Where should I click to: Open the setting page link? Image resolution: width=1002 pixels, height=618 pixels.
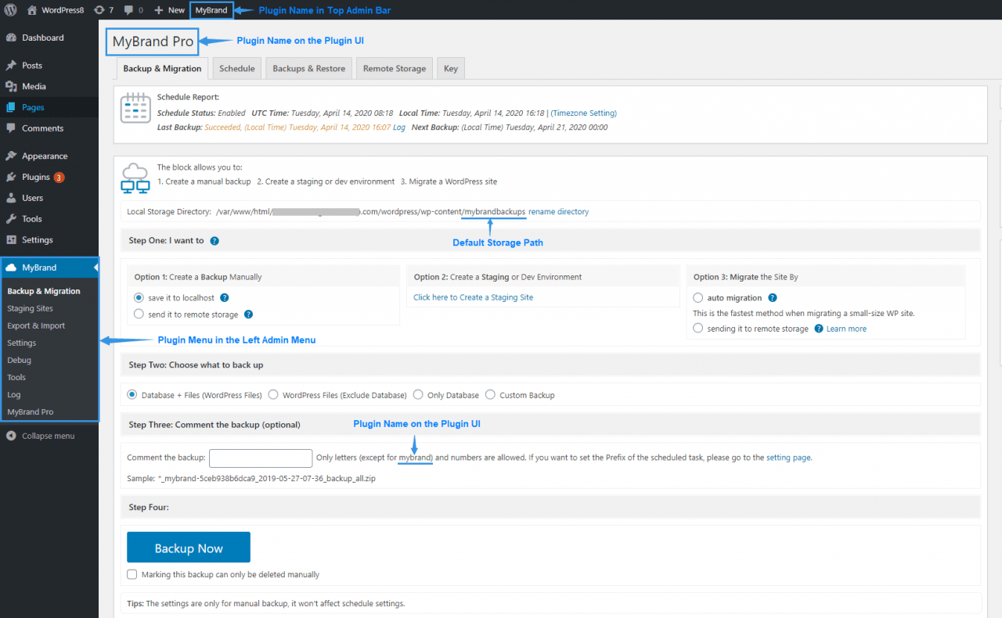[x=788, y=458]
